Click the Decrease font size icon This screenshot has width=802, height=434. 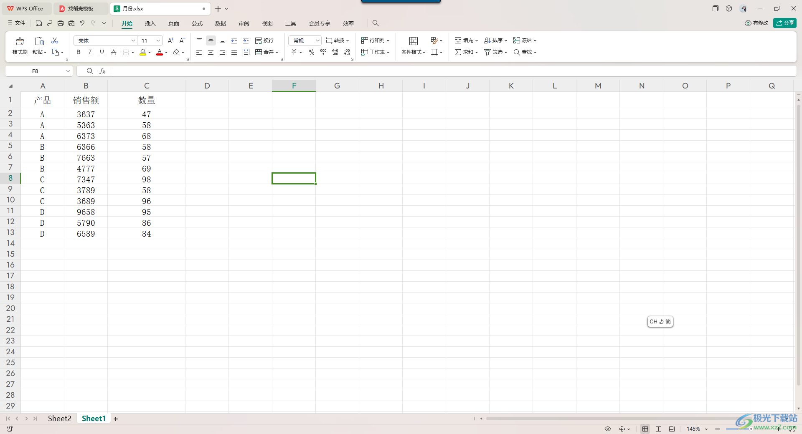[182, 40]
